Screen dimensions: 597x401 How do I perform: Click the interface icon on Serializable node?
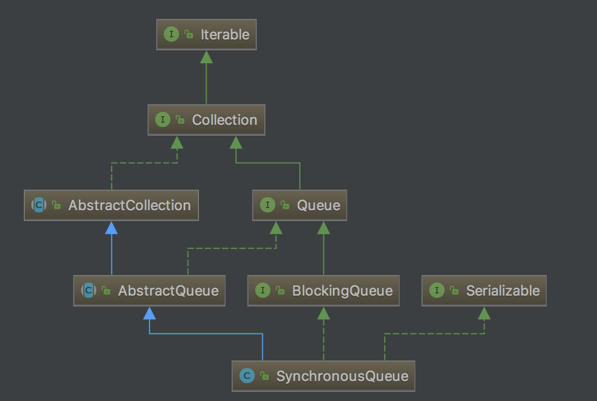(x=436, y=291)
